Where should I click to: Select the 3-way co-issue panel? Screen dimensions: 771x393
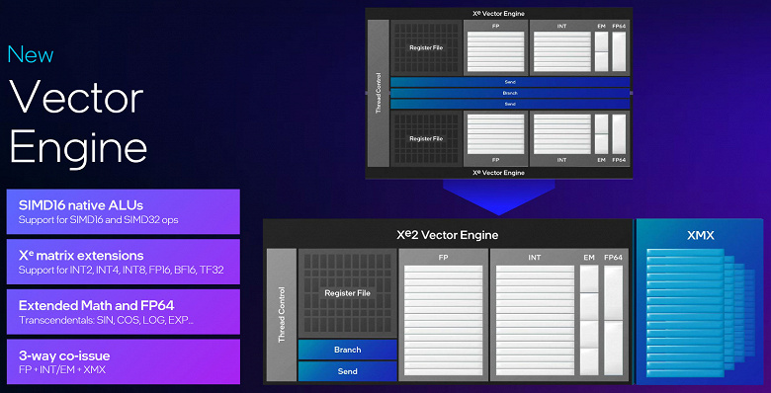(x=123, y=361)
